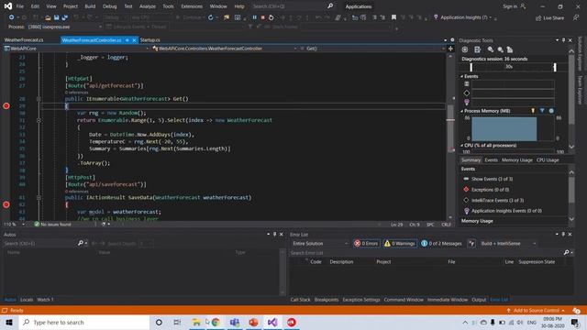587x330 pixels.
Task: Click Sign in
Action: tap(515, 6)
